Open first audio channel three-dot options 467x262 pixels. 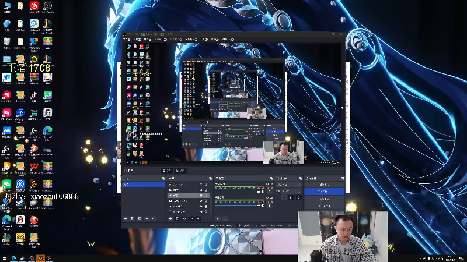(x=270, y=192)
